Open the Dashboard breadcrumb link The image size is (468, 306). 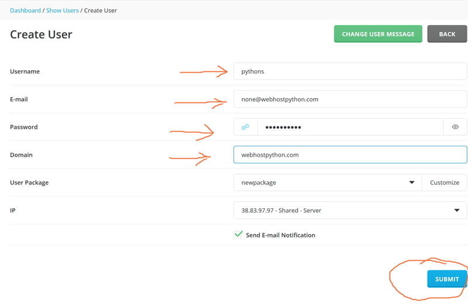[x=25, y=11]
